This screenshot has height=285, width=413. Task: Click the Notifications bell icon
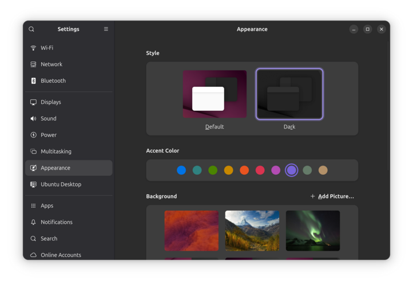click(33, 222)
